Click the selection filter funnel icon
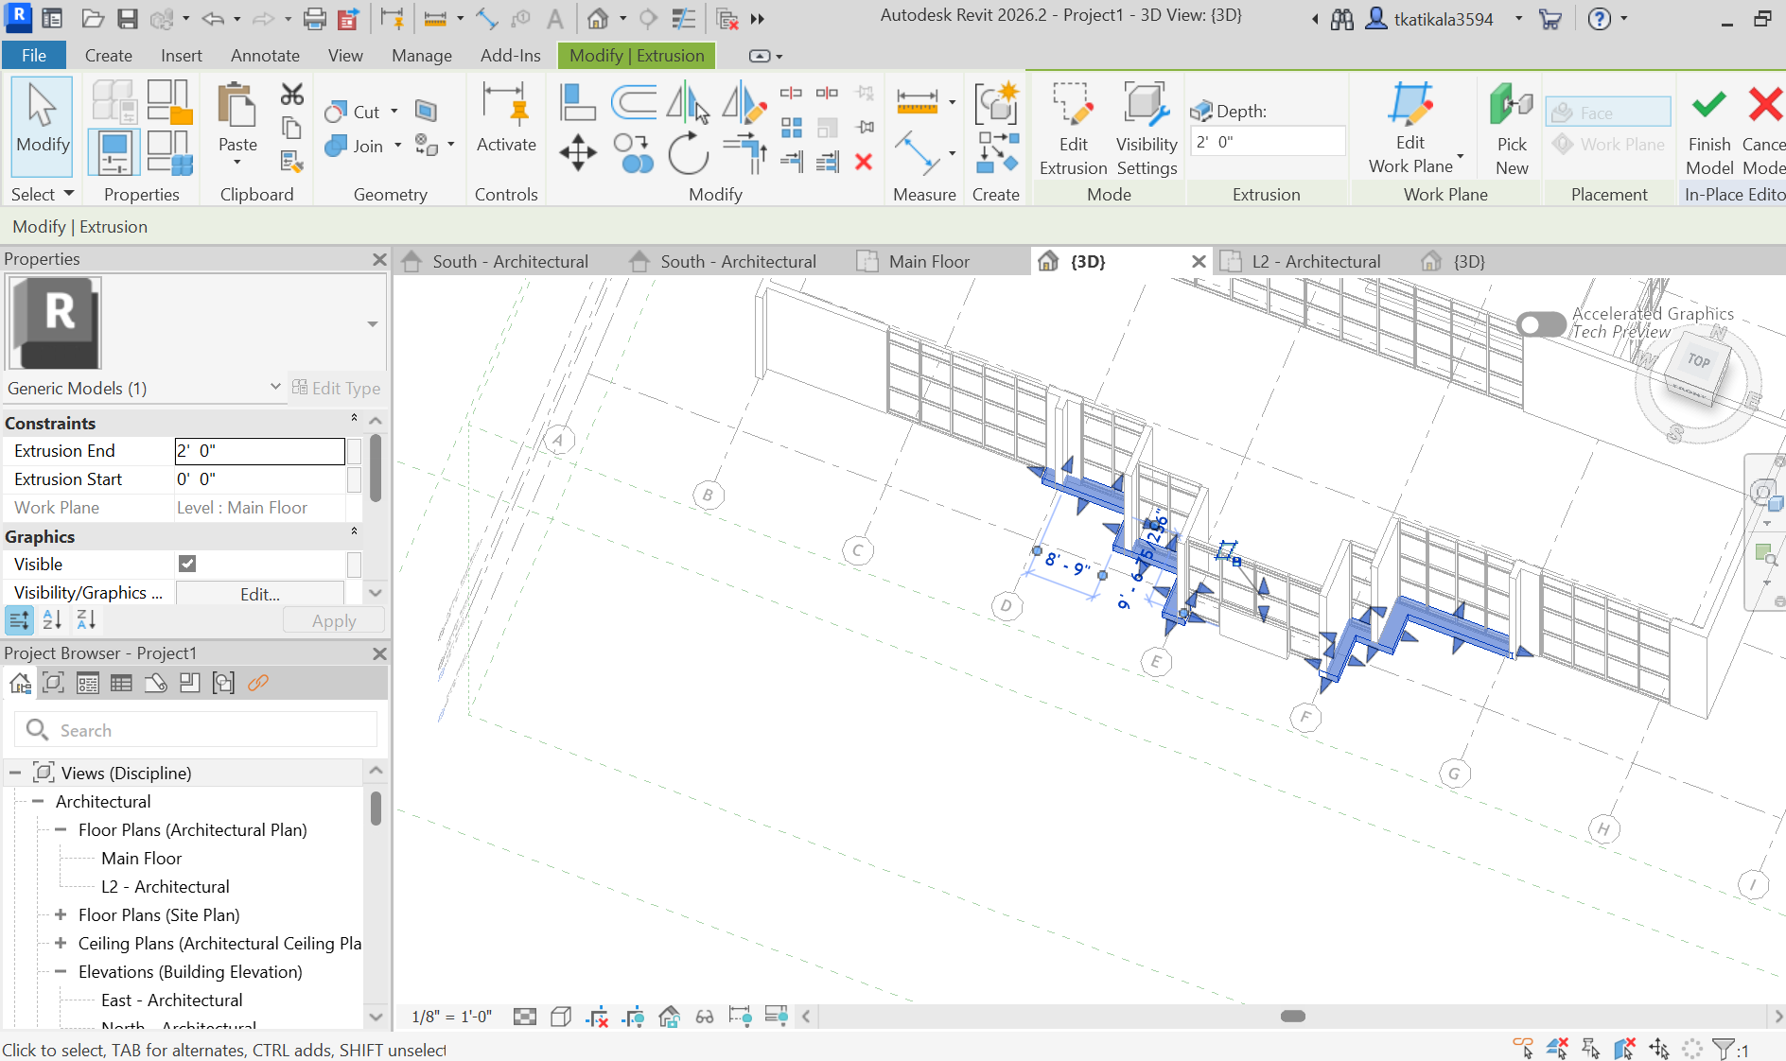 click(1724, 1049)
